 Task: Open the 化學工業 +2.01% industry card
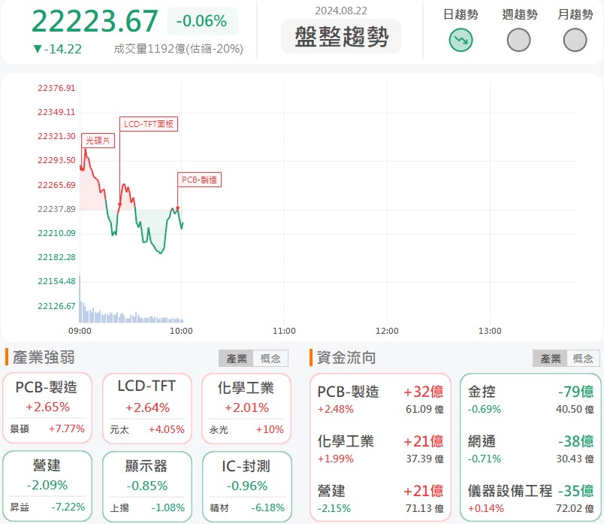pos(246,408)
